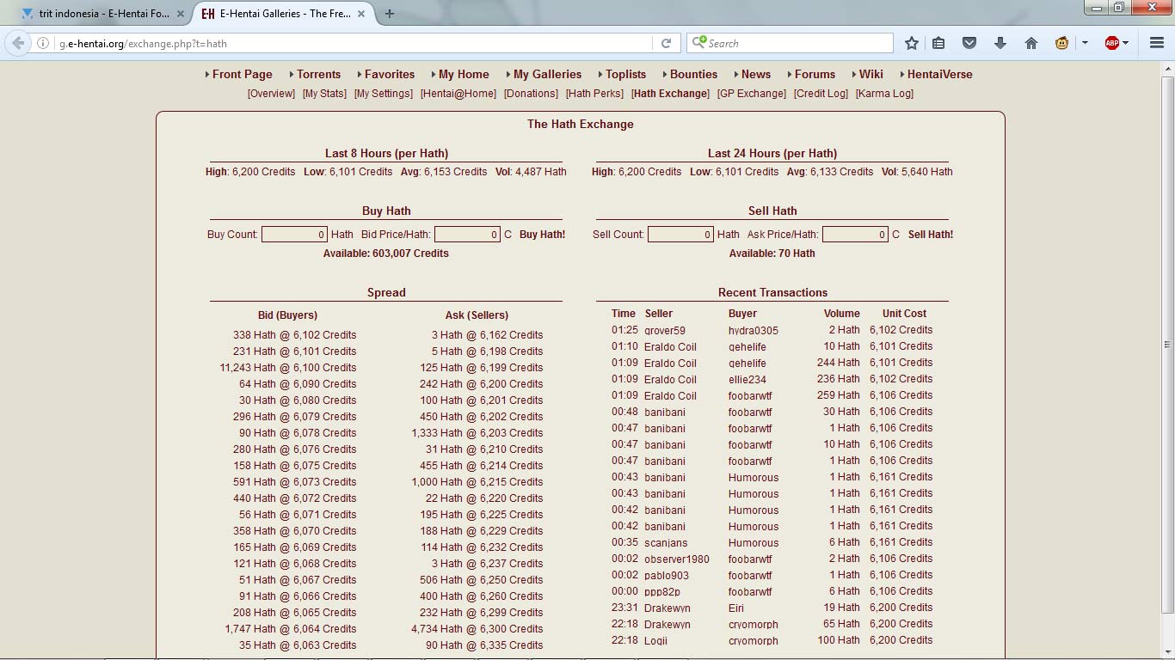
Task: Open the Firefox hamburger menu
Action: (x=1157, y=43)
